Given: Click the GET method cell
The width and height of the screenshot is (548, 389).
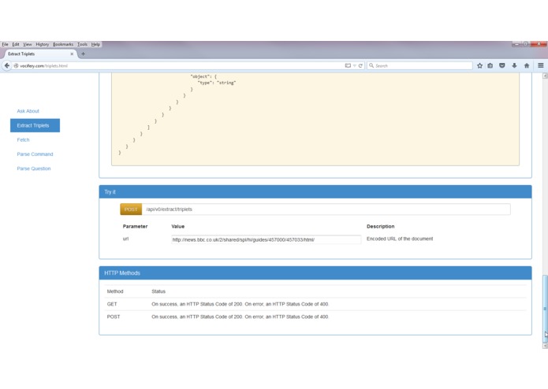Looking at the screenshot, I should coord(112,304).
